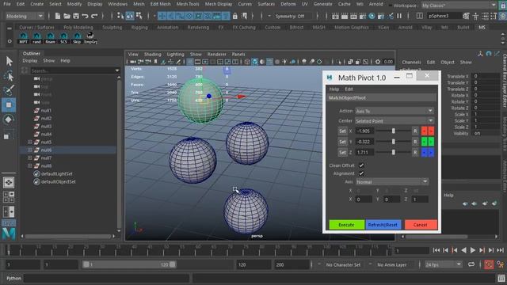Open the Math Pivot Edit menu
507x285 pixels.
point(349,89)
